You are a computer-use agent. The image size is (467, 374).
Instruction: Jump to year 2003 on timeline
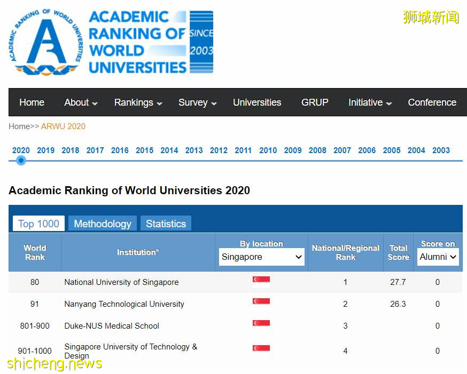pyautogui.click(x=441, y=150)
